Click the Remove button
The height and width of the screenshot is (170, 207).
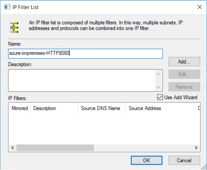click(x=184, y=87)
